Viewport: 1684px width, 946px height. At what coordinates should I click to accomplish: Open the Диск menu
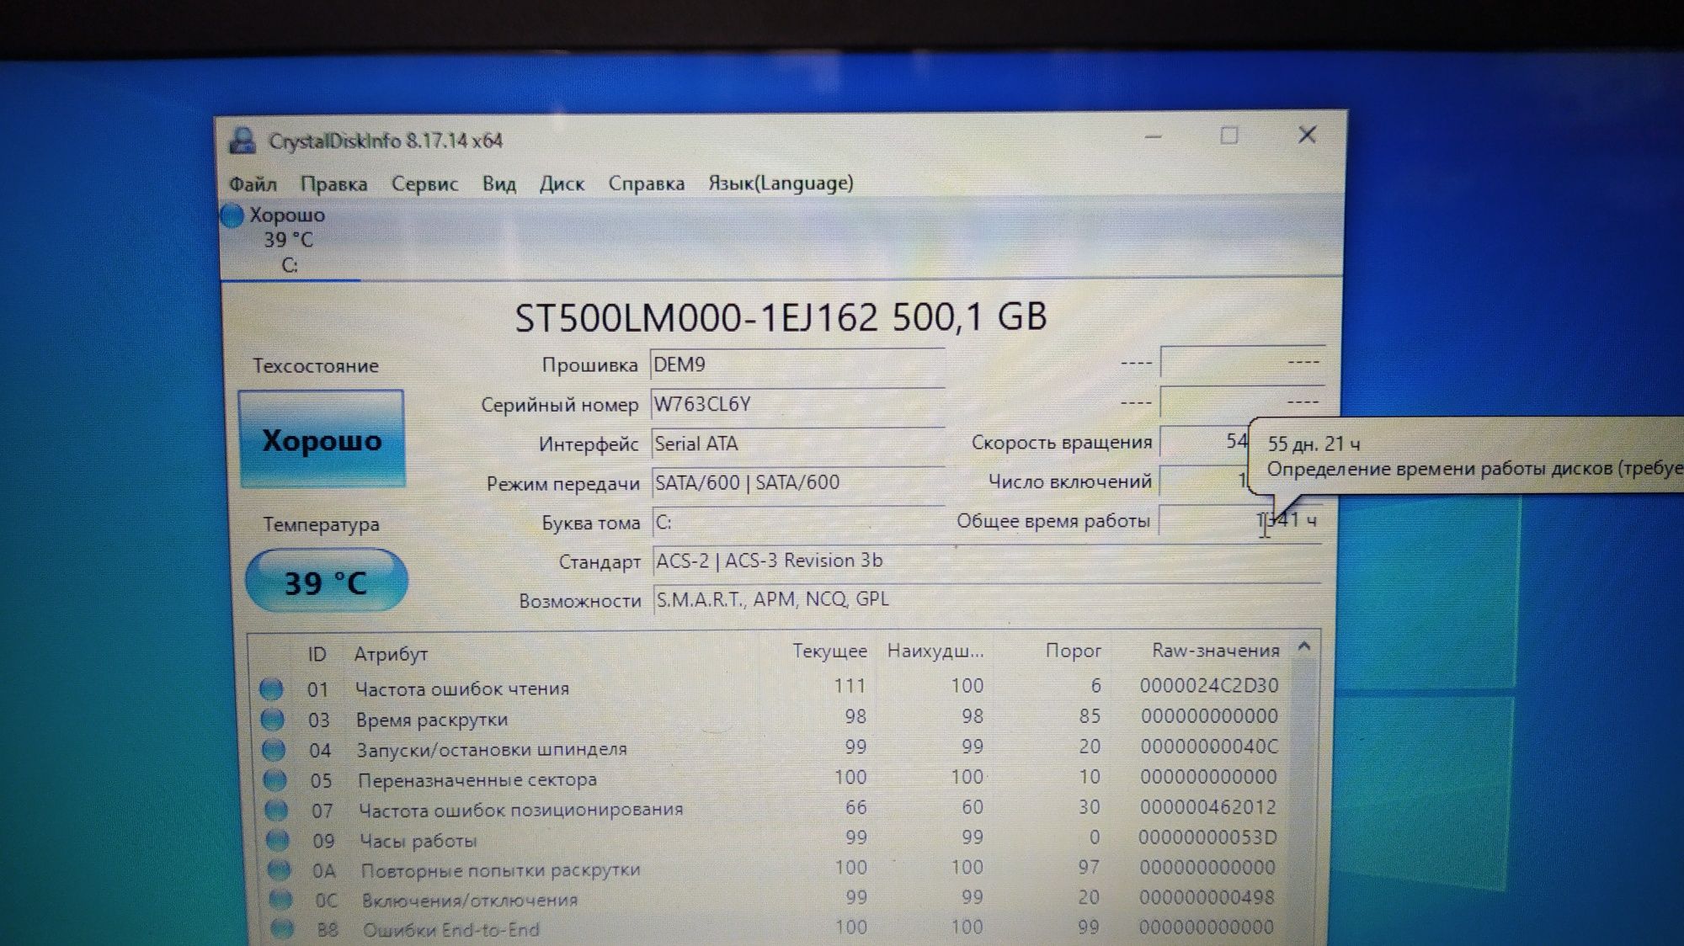click(562, 183)
